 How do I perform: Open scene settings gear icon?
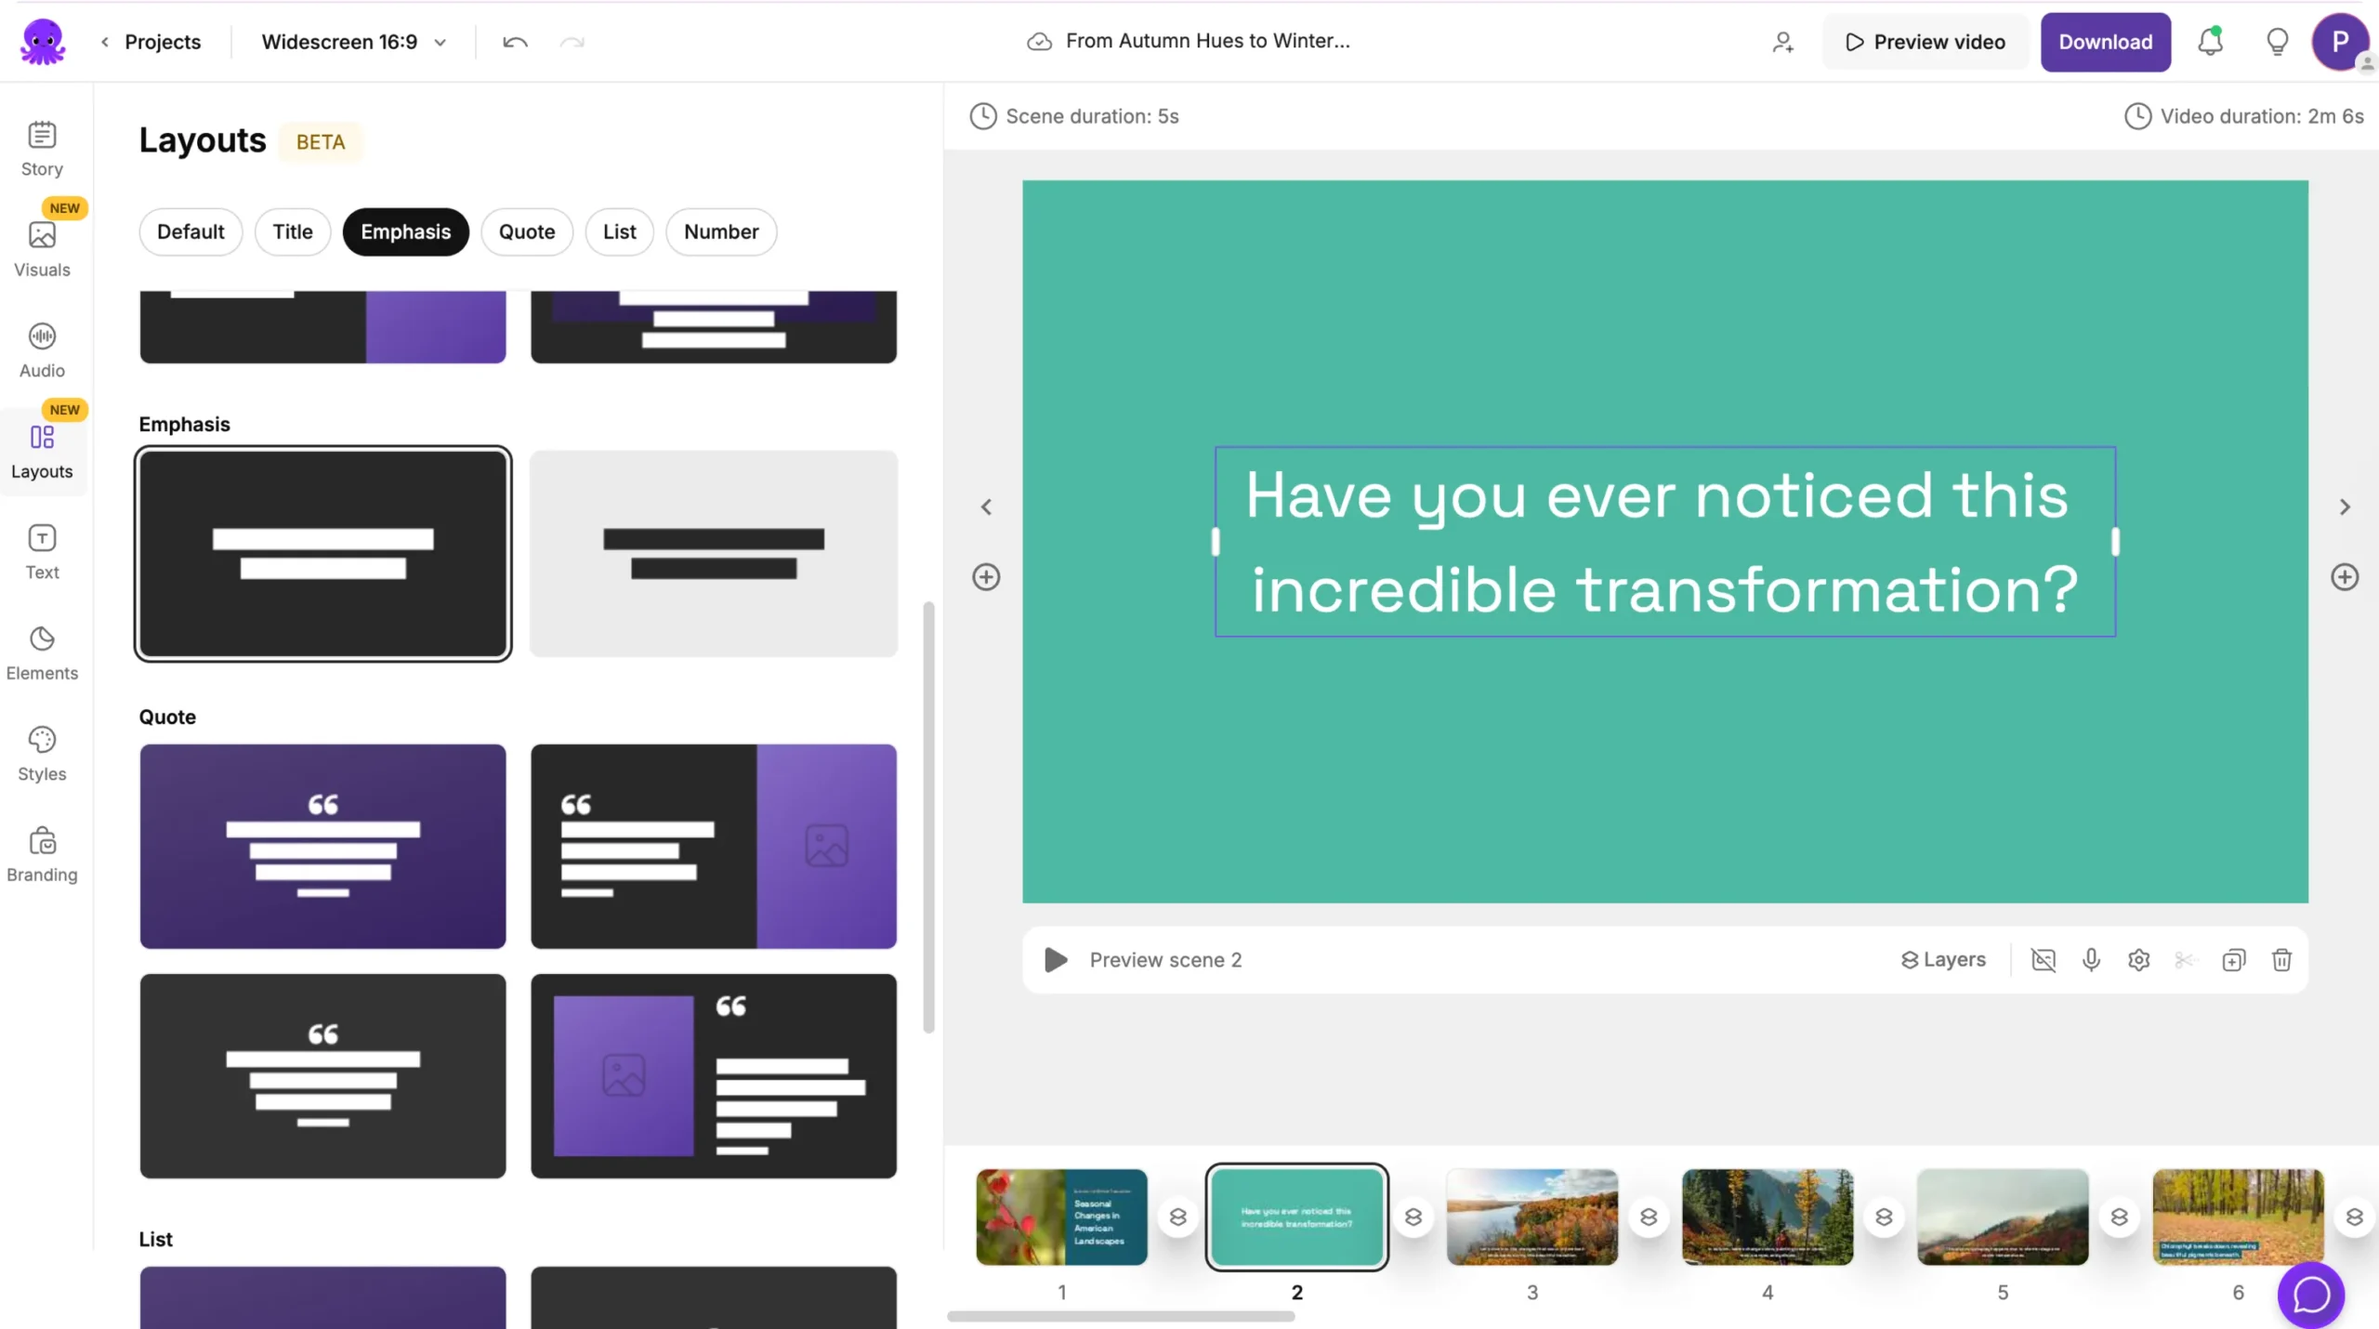[x=2138, y=960]
